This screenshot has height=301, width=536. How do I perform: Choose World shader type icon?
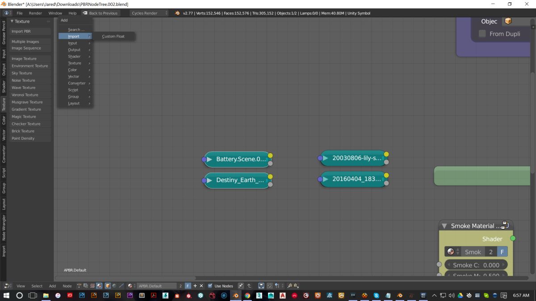(114, 286)
